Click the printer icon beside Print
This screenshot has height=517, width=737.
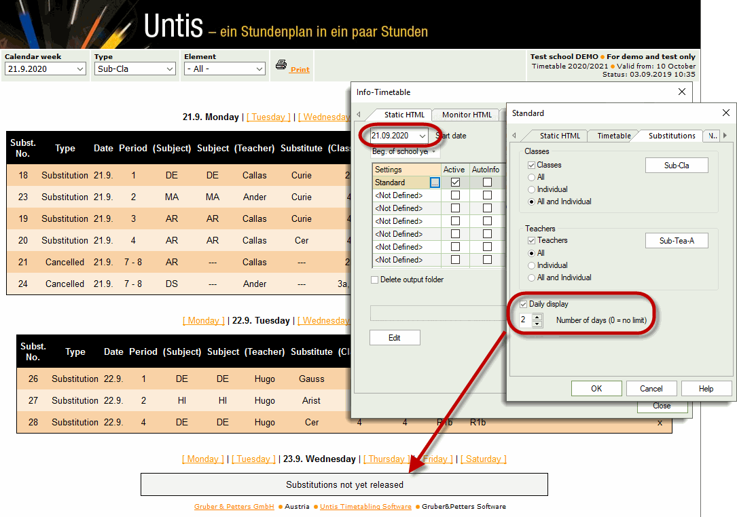pyautogui.click(x=281, y=65)
